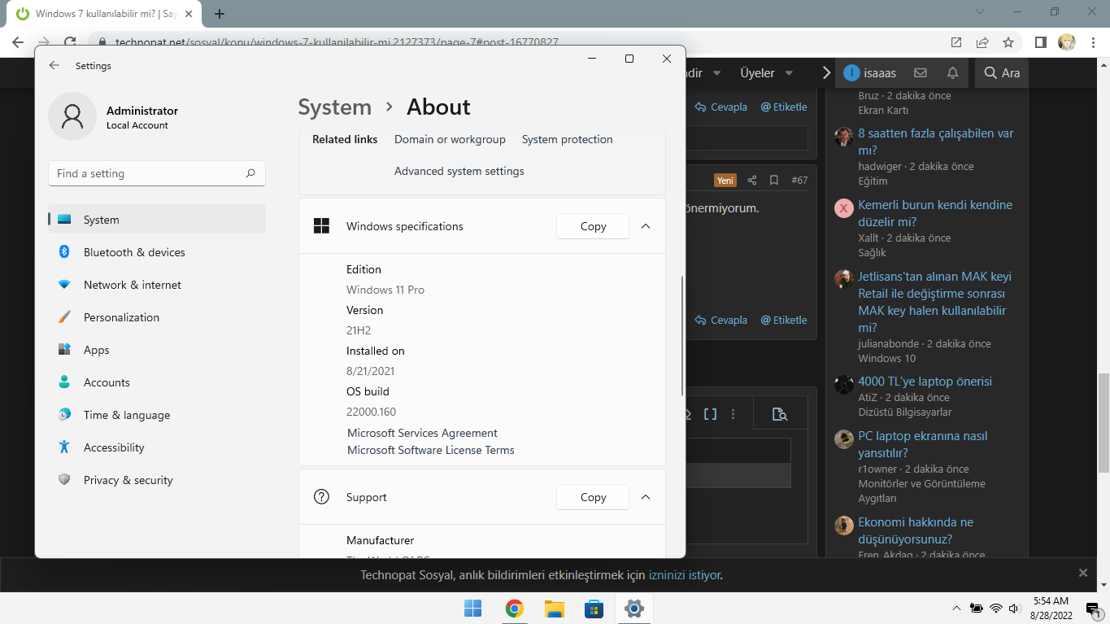Open Privacy & security settings
The width and height of the screenshot is (1110, 624).
157,480
